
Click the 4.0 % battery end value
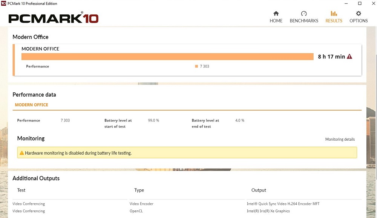tap(240, 120)
